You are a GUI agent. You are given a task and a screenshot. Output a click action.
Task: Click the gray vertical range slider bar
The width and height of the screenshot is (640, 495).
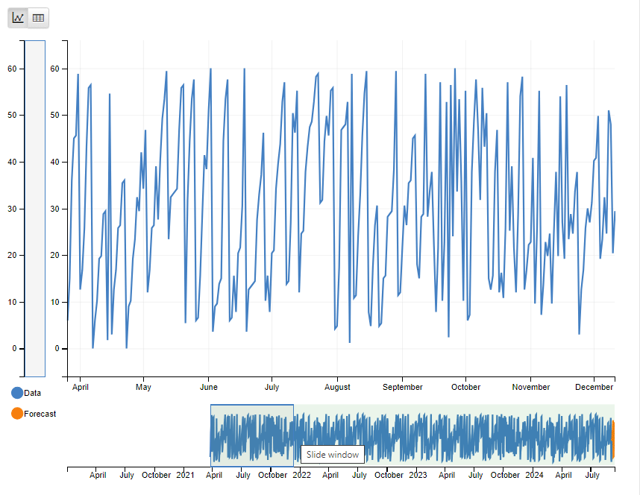click(x=35, y=209)
